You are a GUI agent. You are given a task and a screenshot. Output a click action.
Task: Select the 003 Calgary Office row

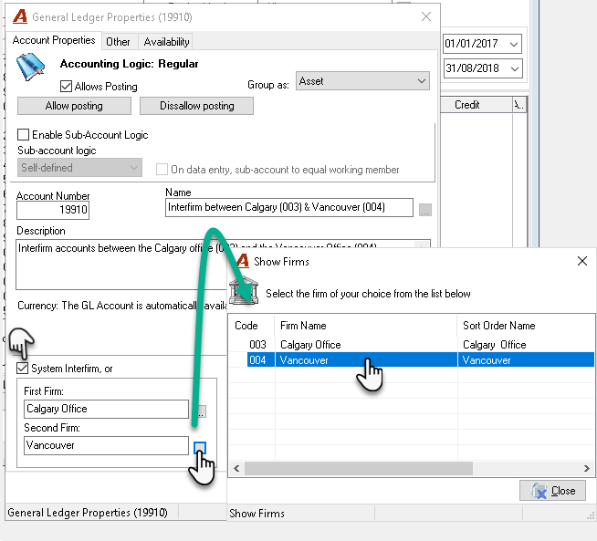(411, 345)
